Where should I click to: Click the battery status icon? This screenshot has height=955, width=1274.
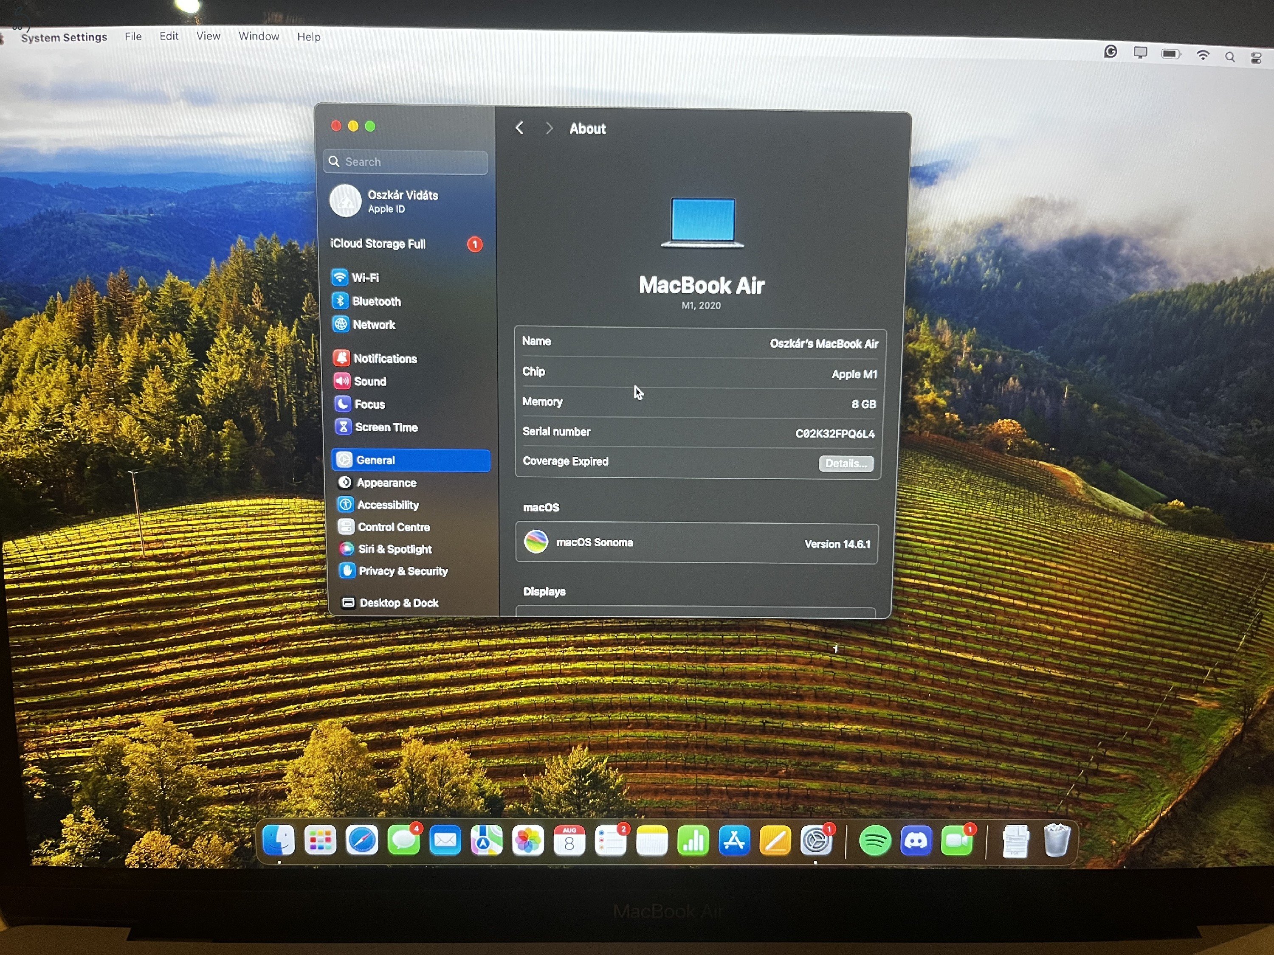click(1171, 54)
